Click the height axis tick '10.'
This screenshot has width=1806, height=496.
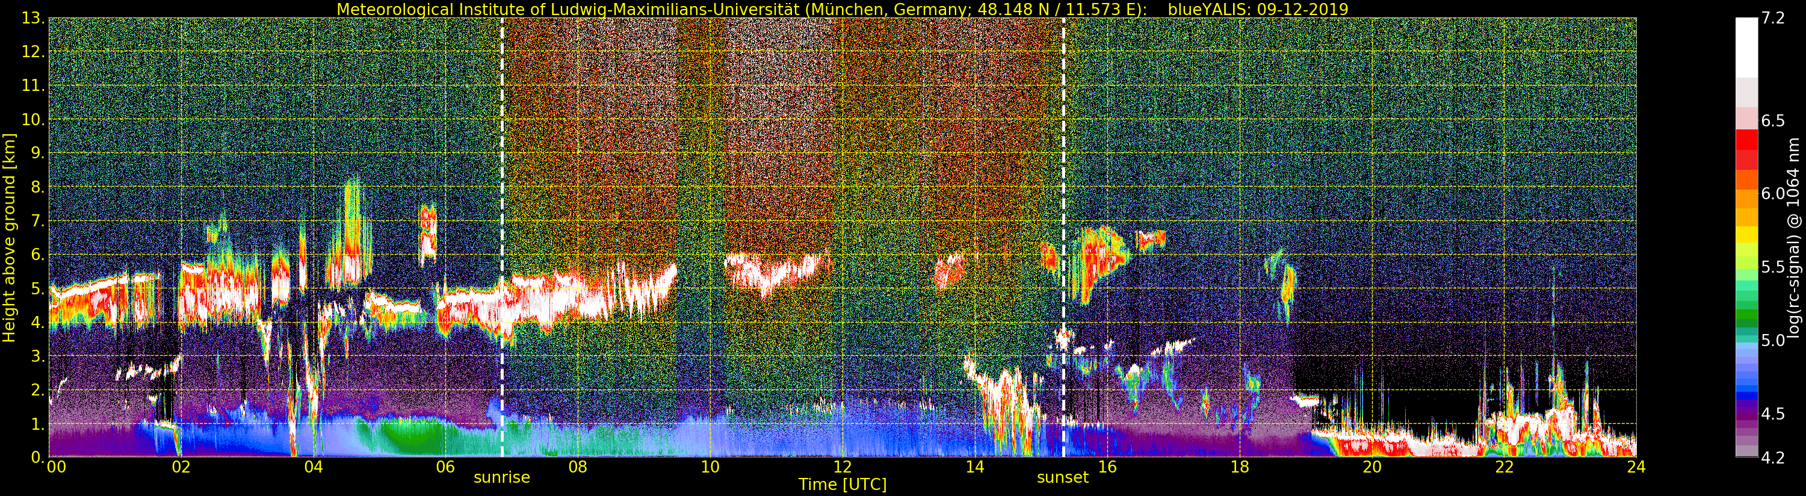pyautogui.click(x=34, y=119)
